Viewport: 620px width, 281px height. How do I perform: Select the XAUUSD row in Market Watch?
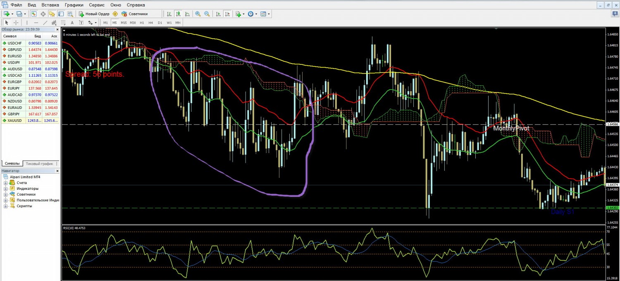[x=30, y=120]
